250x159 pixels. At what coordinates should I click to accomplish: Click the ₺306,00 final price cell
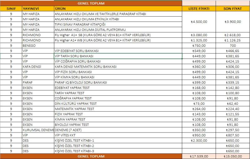coord(233,67)
